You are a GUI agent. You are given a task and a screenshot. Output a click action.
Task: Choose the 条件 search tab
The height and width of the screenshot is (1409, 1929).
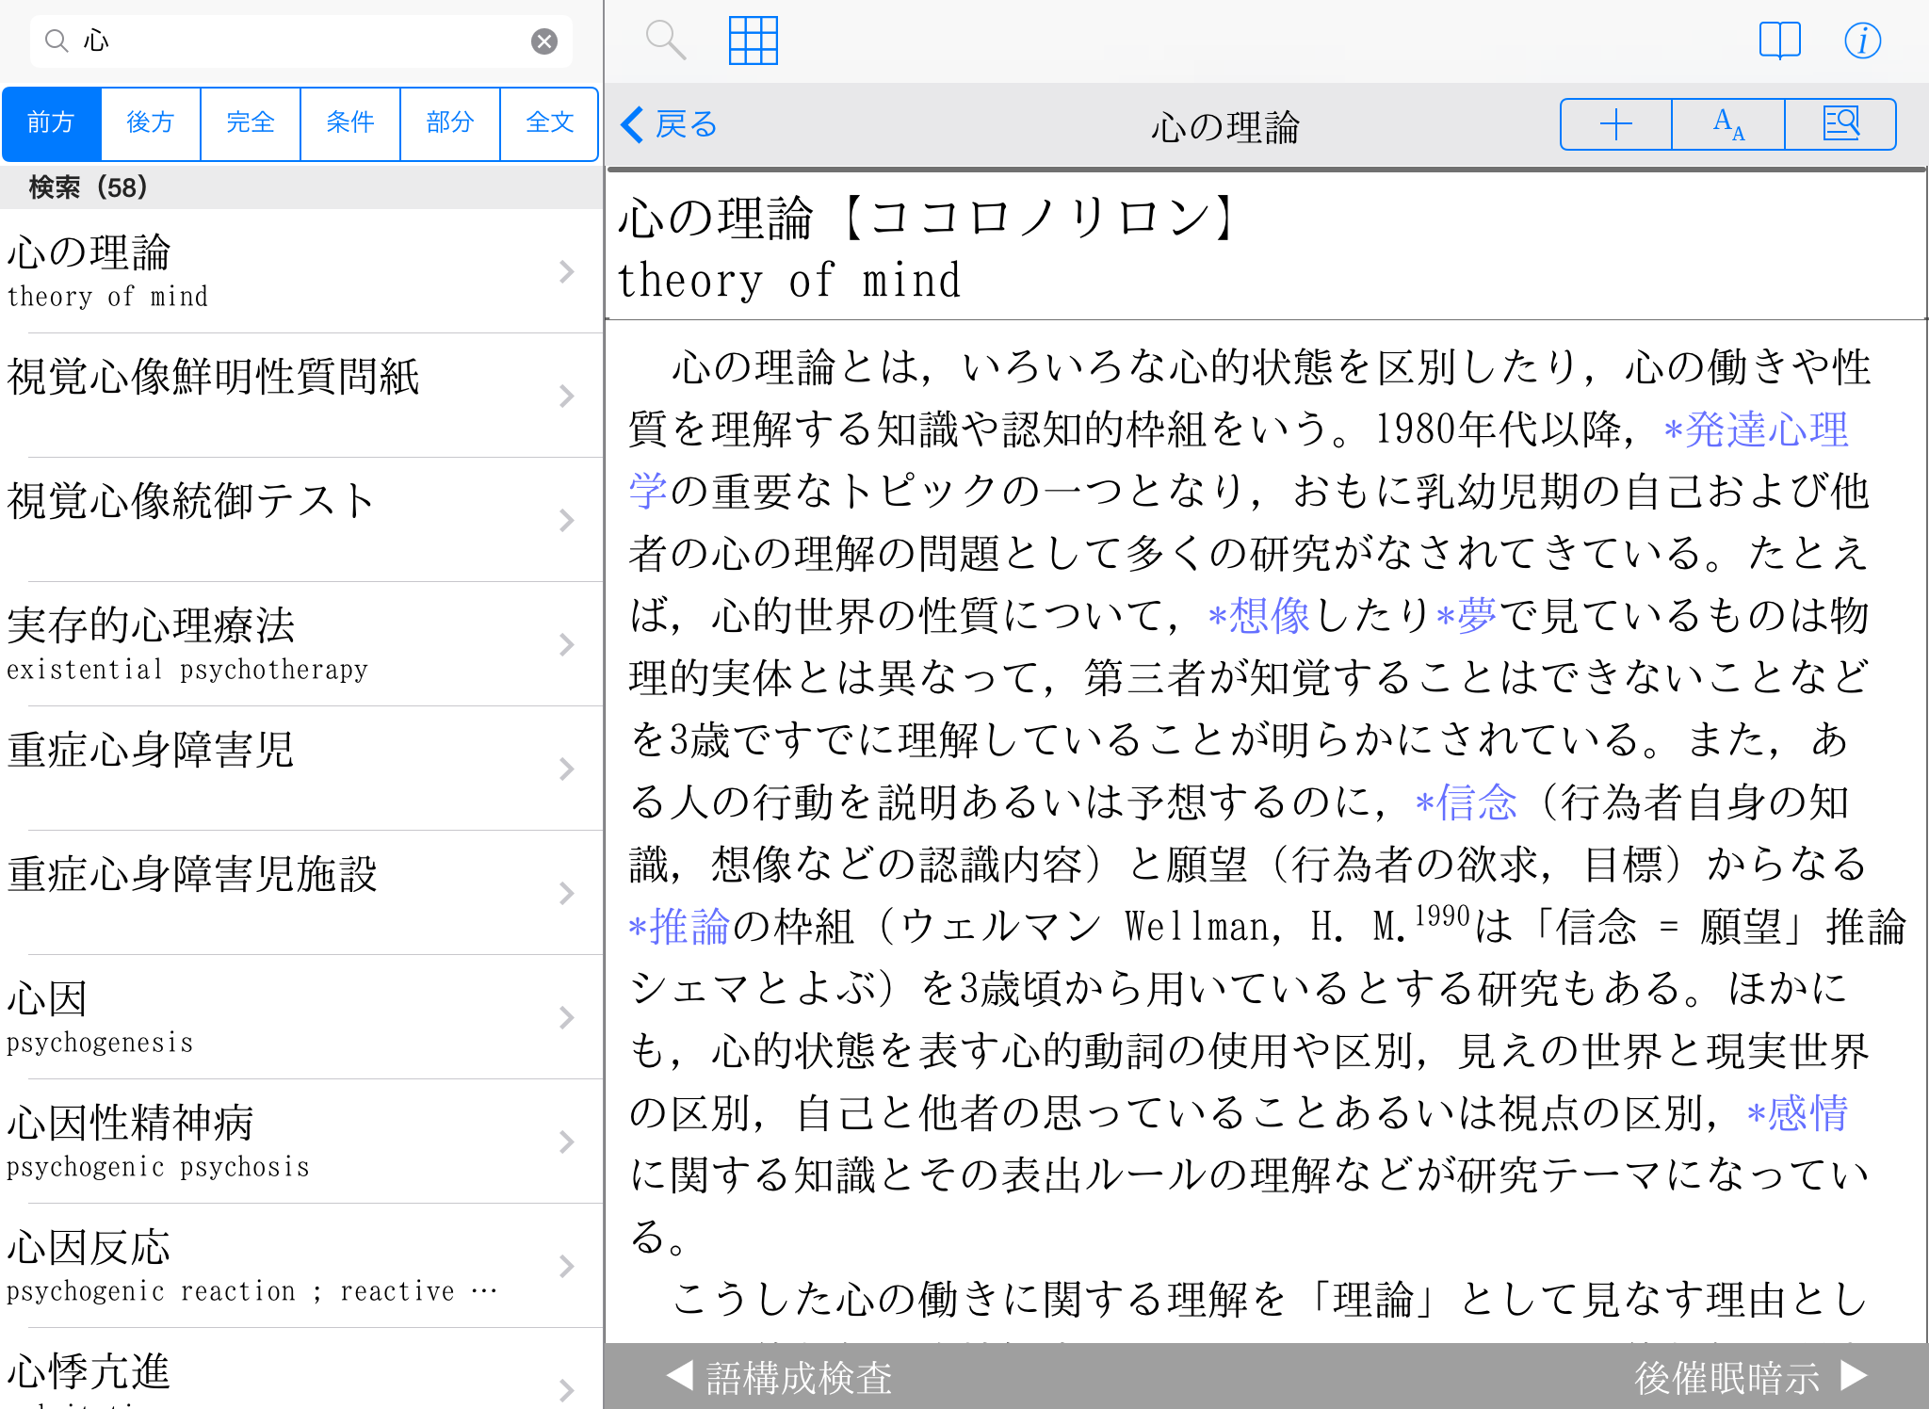coord(350,123)
